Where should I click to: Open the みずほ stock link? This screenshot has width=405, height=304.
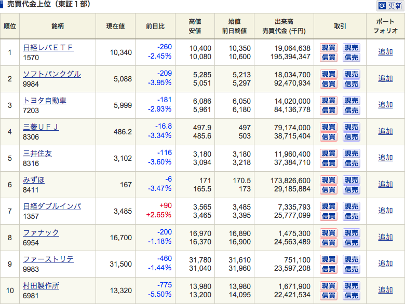34,180
